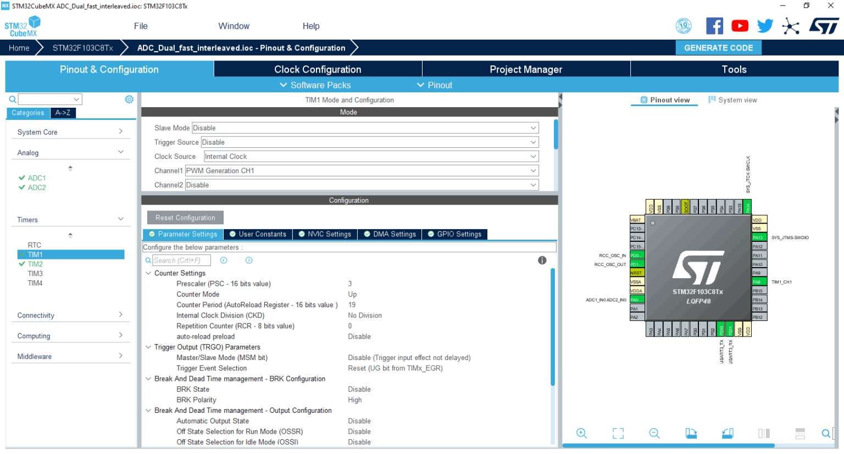
Task: Open the Channel1 PWM Generation dropdown
Action: tap(362, 171)
